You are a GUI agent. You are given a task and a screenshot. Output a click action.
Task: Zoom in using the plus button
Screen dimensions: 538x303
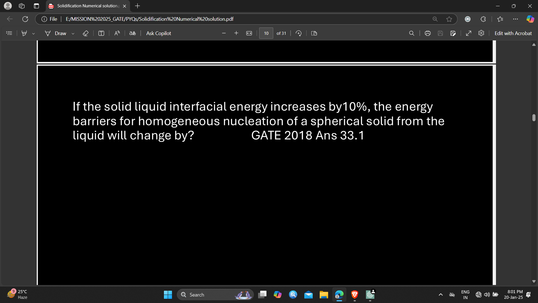click(236, 33)
